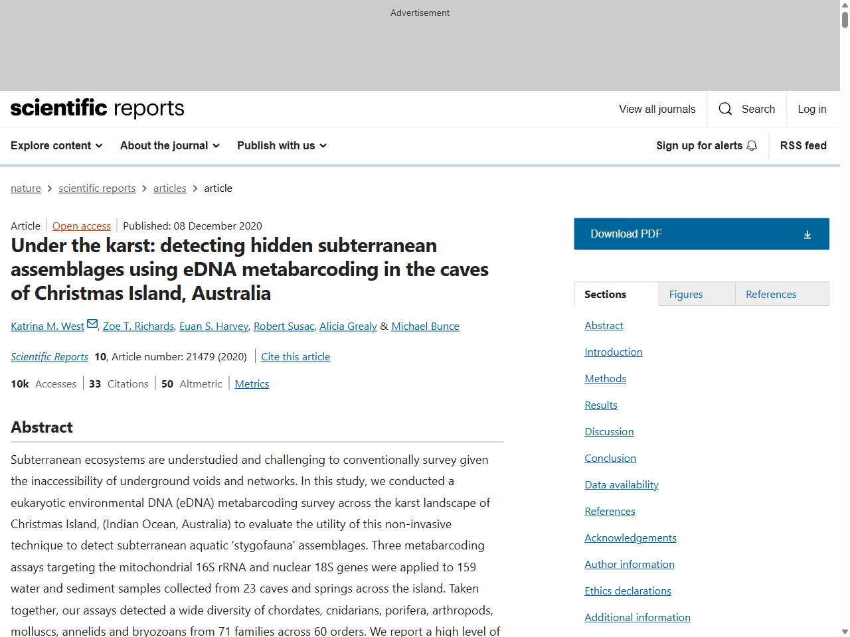Jump to Author information section
This screenshot has width=850, height=637.
[x=630, y=565]
